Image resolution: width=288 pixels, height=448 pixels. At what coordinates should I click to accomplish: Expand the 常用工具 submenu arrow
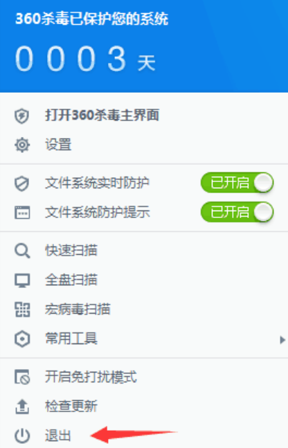click(282, 340)
